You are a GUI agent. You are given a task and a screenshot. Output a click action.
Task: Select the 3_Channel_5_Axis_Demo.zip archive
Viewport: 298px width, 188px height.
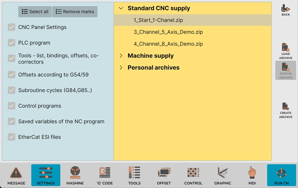[x=168, y=32]
